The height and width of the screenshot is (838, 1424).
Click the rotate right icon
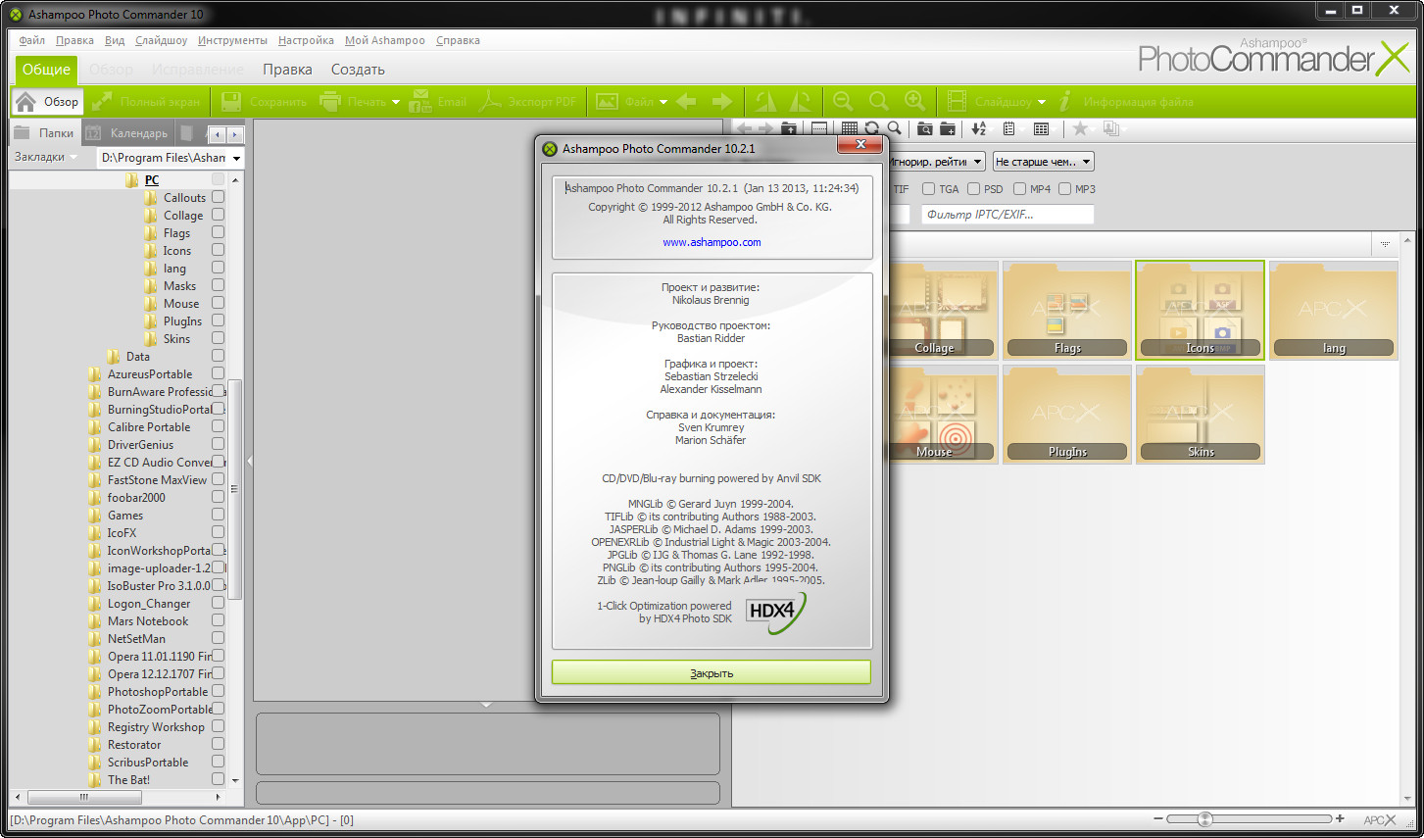point(801,102)
